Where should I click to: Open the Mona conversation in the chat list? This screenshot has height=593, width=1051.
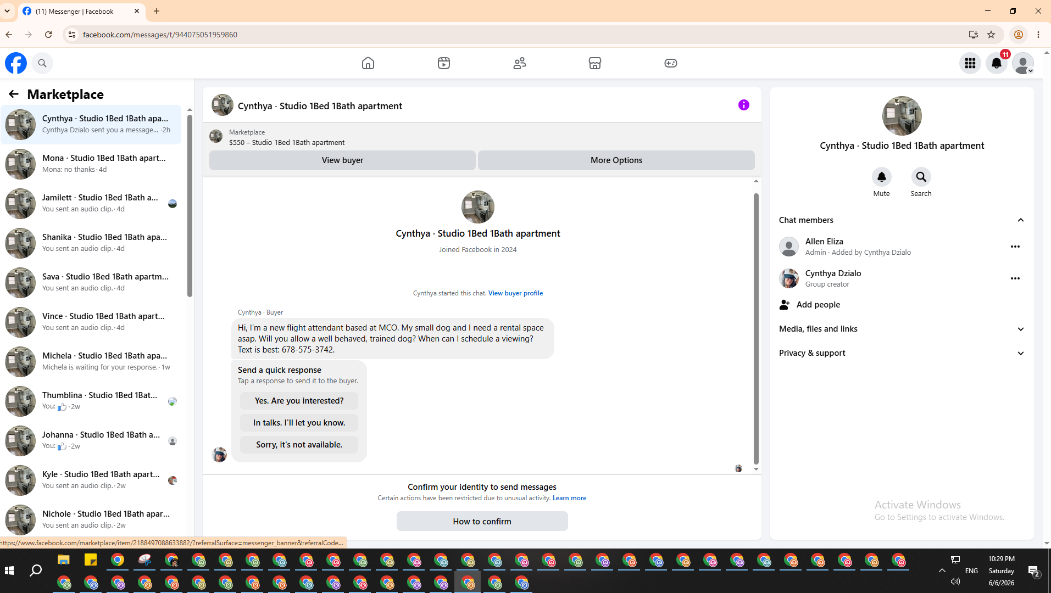click(x=91, y=164)
